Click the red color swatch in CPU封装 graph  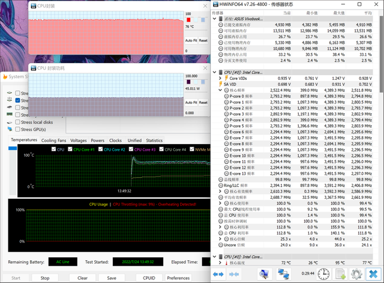tap(188, 20)
